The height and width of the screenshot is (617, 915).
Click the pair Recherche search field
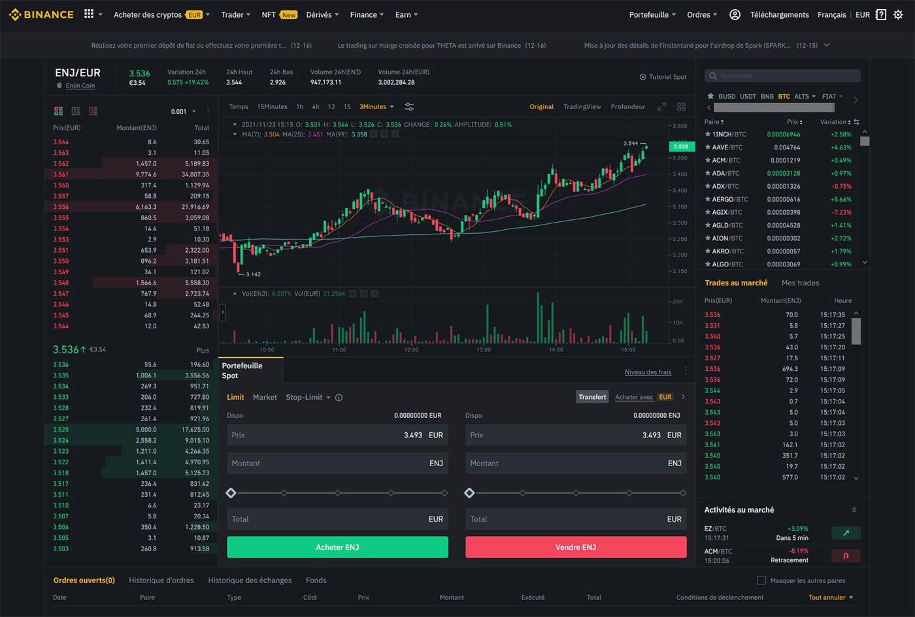click(782, 76)
